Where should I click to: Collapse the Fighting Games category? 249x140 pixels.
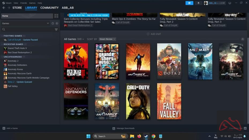tap(2, 36)
